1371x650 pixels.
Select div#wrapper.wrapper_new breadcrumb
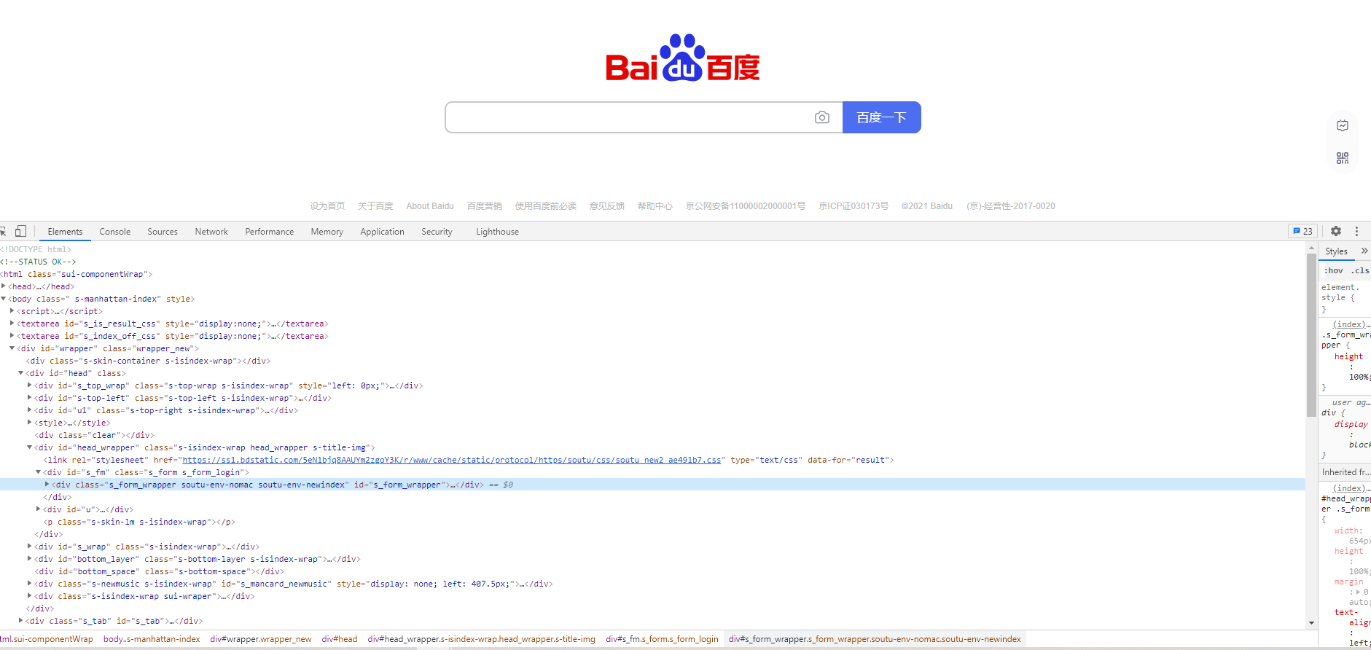click(261, 639)
